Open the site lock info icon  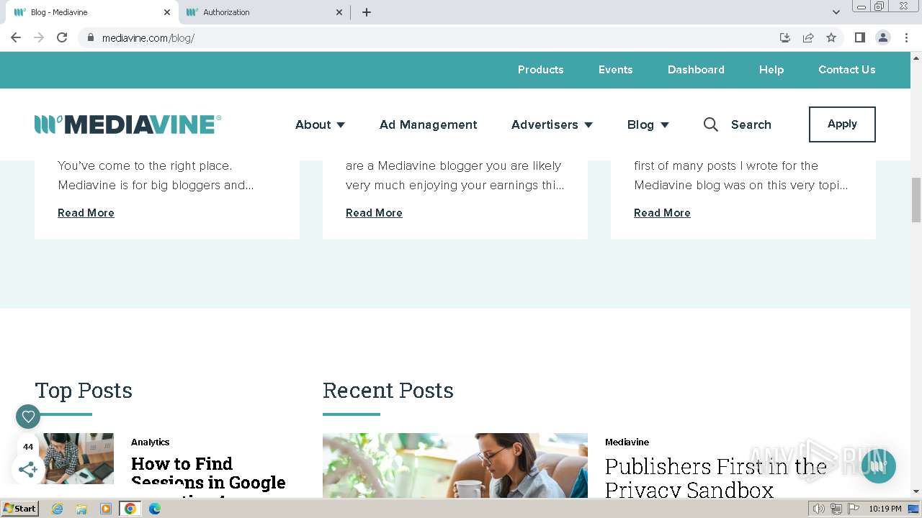(90, 37)
